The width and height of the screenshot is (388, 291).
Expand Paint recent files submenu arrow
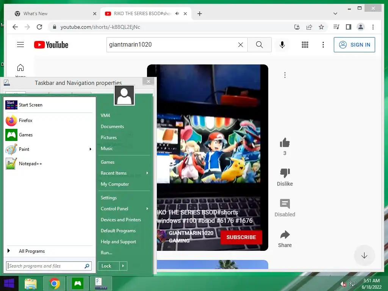(90, 149)
